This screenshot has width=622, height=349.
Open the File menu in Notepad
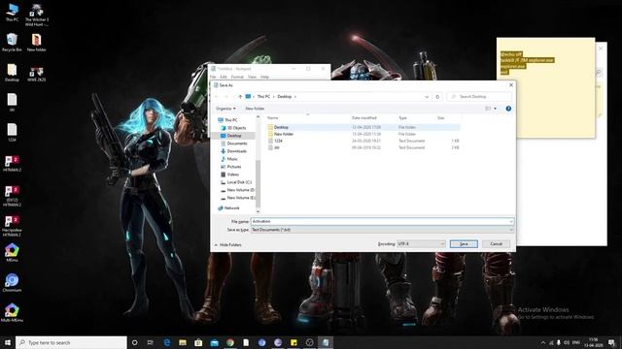pos(213,77)
